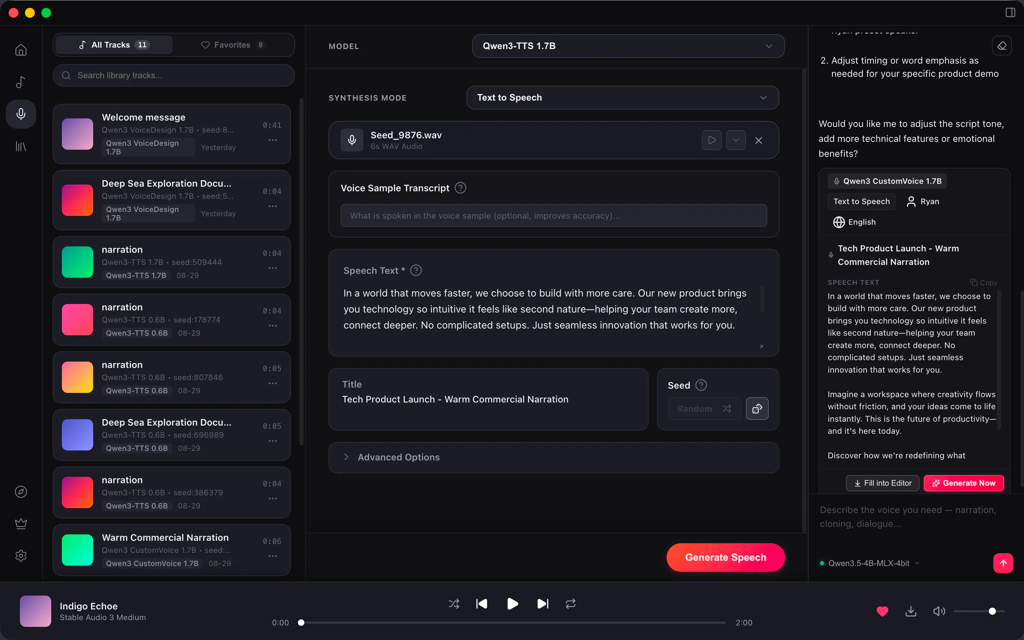Open the crown premium icon in the sidebar
The width and height of the screenshot is (1024, 640).
[x=21, y=524]
